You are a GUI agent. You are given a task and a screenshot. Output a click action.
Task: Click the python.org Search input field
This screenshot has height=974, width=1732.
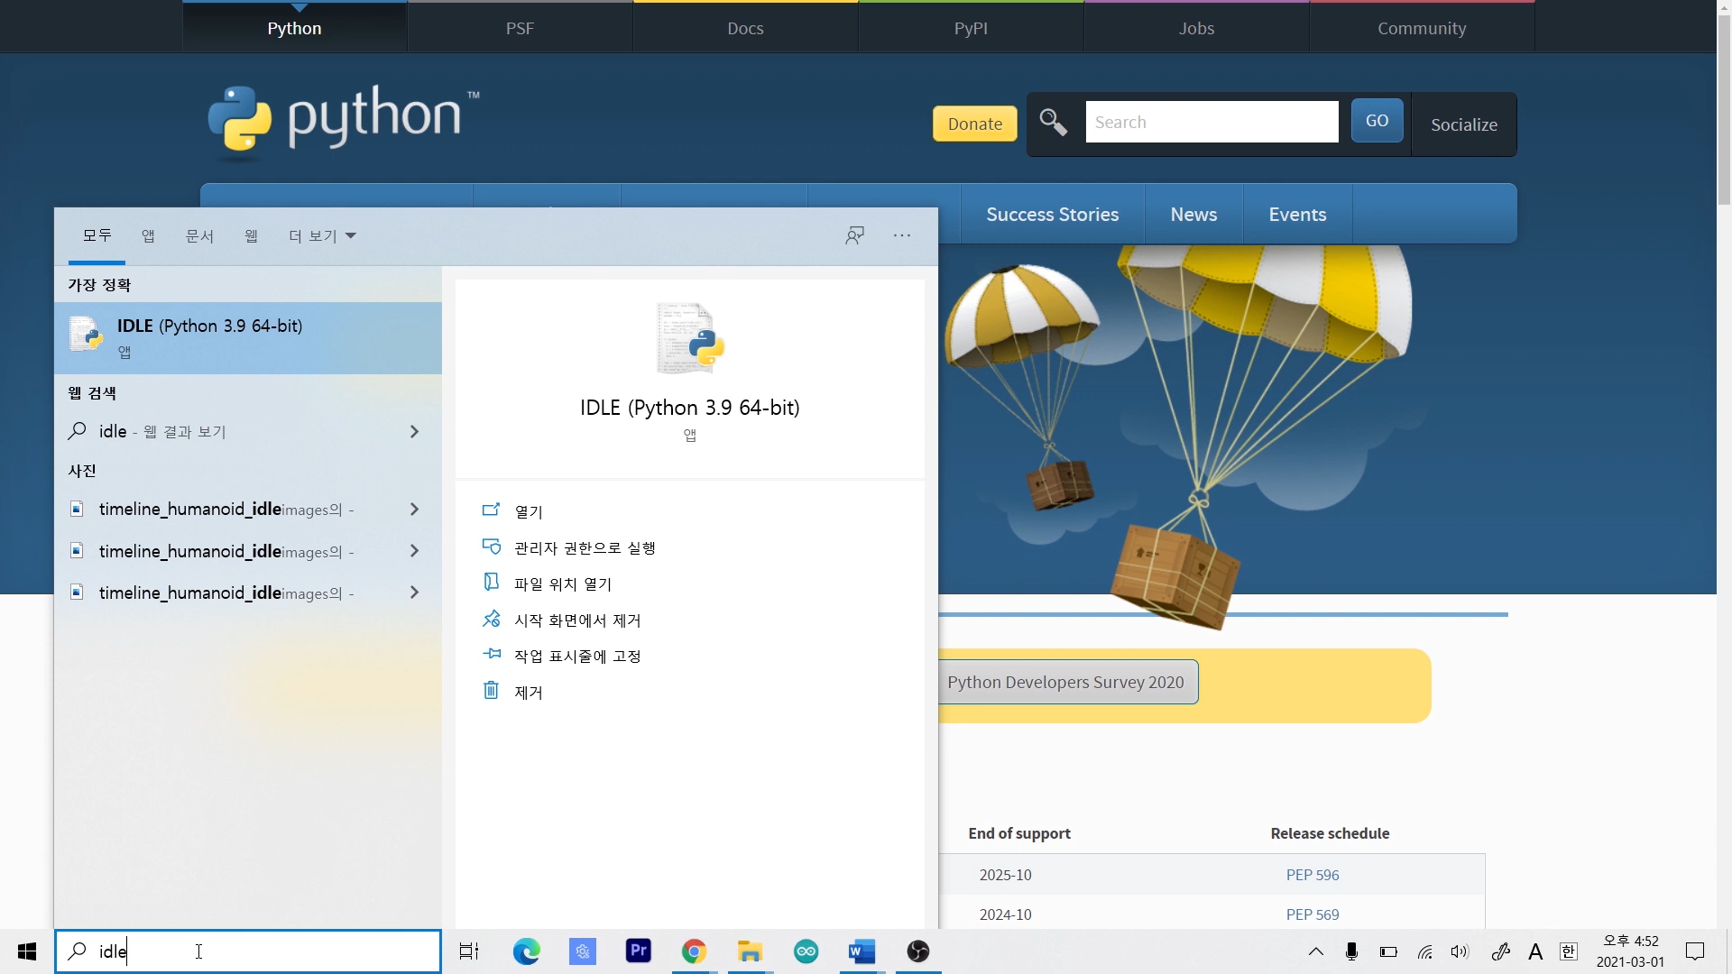[x=1211, y=122]
